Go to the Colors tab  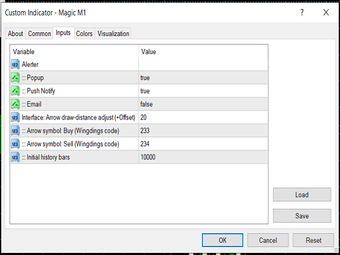pyautogui.click(x=84, y=33)
